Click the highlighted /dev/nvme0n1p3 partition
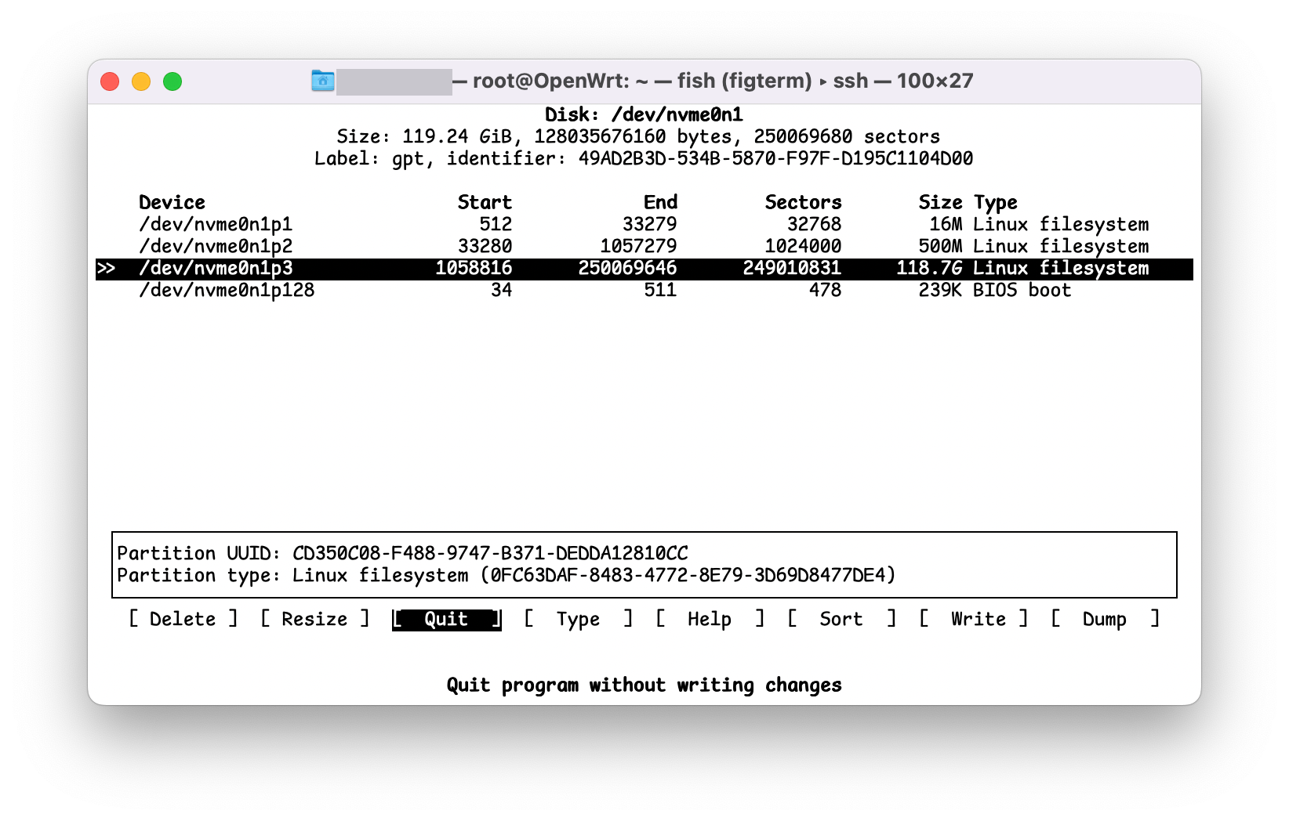Image resolution: width=1289 pixels, height=821 pixels. [x=226, y=268]
